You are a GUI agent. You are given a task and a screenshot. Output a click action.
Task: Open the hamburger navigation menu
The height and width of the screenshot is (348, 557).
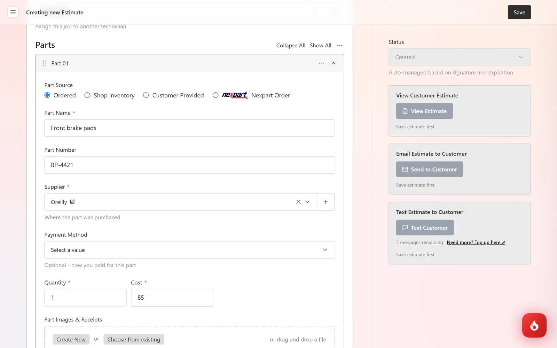[13, 12]
